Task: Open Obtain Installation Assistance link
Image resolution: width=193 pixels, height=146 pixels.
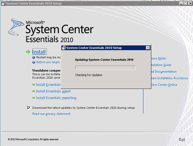Action: pyautogui.click(x=170, y=78)
